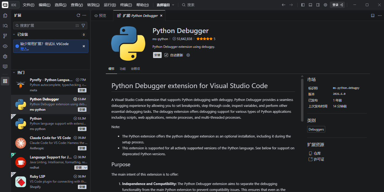Screen dimensions: 384x192
Task: Toggle the 自动更新 checkbox
Action: click(x=166, y=55)
